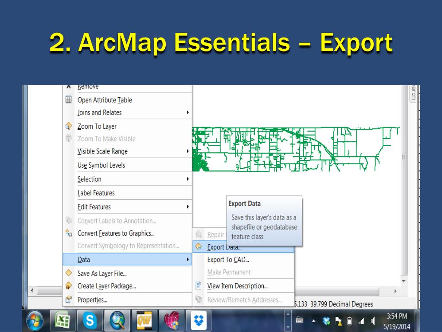Open the Selection menu entry
Screen dimensions: 442x332
pyautogui.click(x=127, y=179)
